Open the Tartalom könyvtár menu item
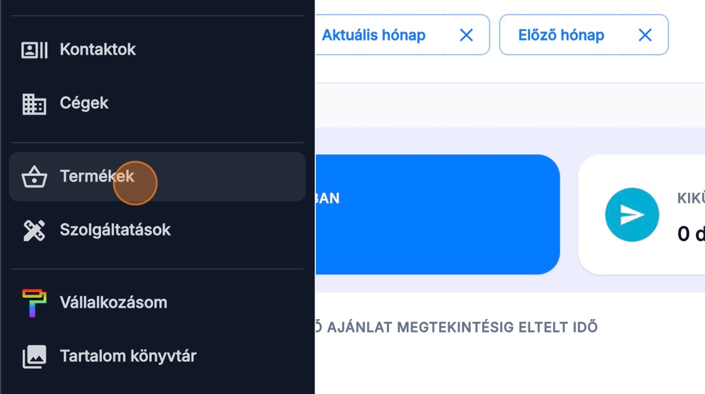This screenshot has width=705, height=394. [128, 356]
